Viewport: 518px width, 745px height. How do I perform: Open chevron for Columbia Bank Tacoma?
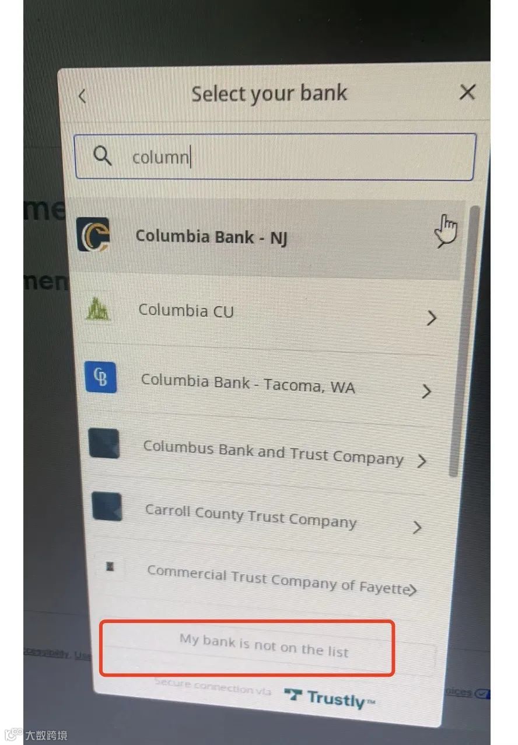coord(427,391)
